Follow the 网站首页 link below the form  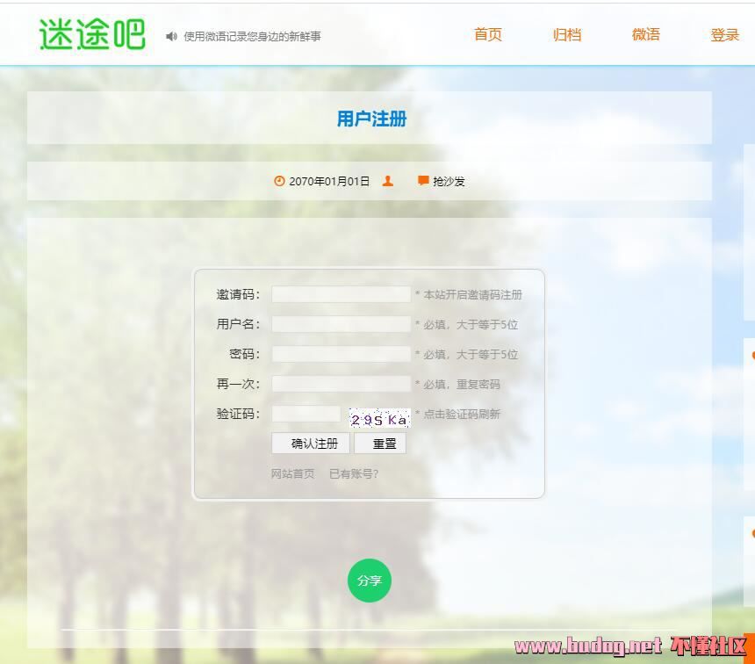(292, 473)
